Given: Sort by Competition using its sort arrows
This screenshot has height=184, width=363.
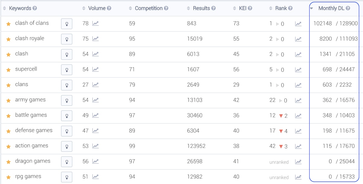Looking at the screenshot, I should tap(130, 8).
